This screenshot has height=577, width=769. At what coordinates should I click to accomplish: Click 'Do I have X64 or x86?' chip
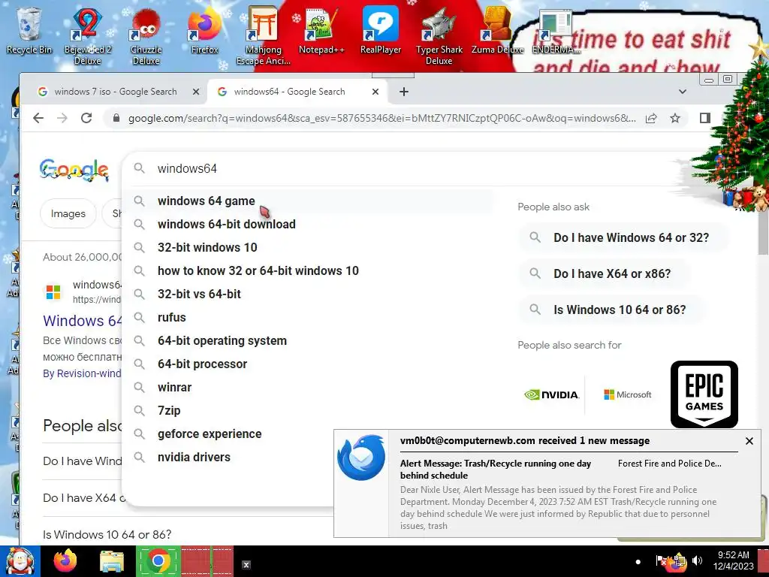click(x=605, y=273)
